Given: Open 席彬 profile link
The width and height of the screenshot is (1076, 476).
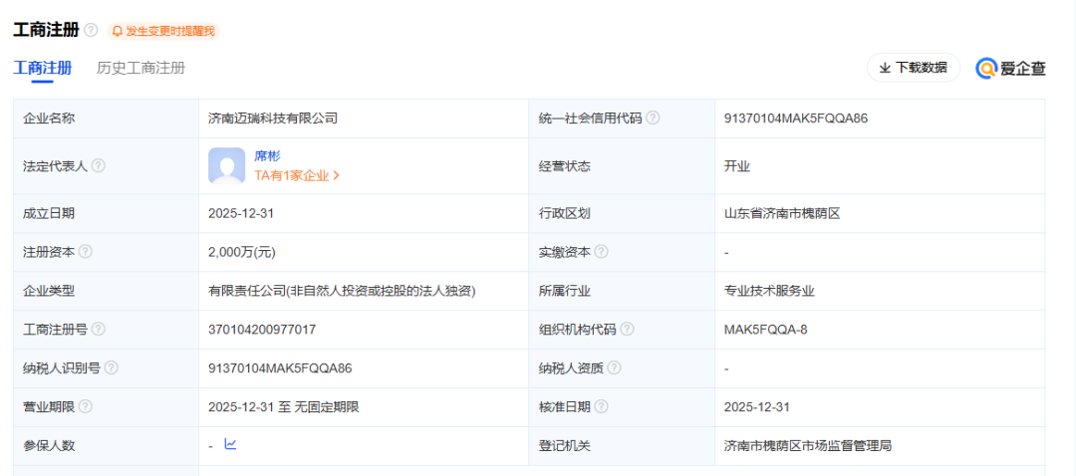Looking at the screenshot, I should (268, 155).
